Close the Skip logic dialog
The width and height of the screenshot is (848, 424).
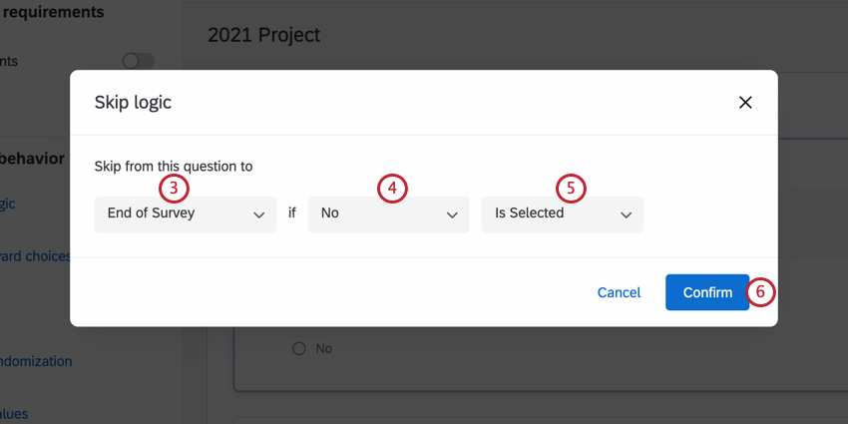tap(744, 102)
